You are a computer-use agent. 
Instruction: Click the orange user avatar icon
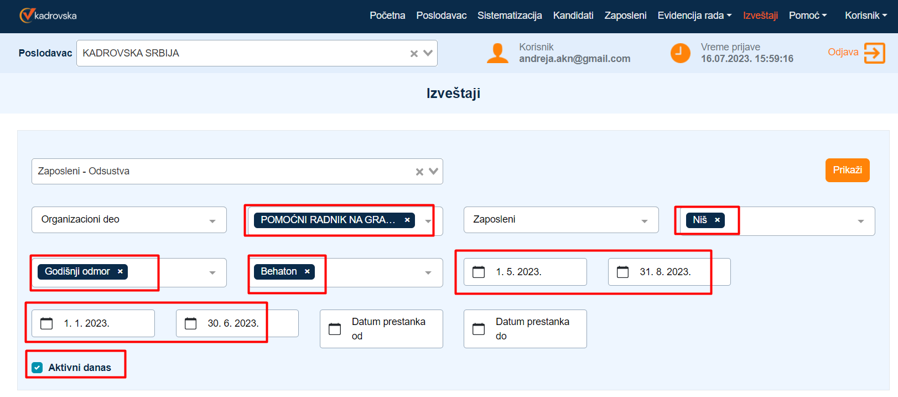pos(497,53)
